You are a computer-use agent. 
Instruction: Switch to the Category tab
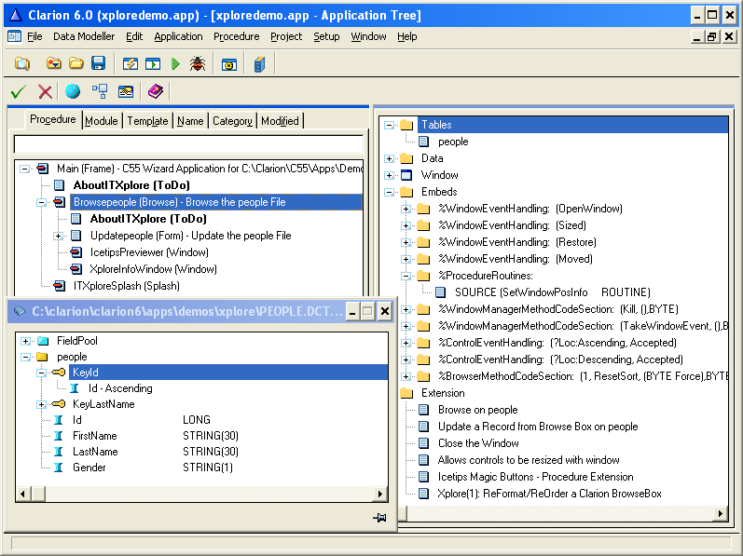[232, 121]
